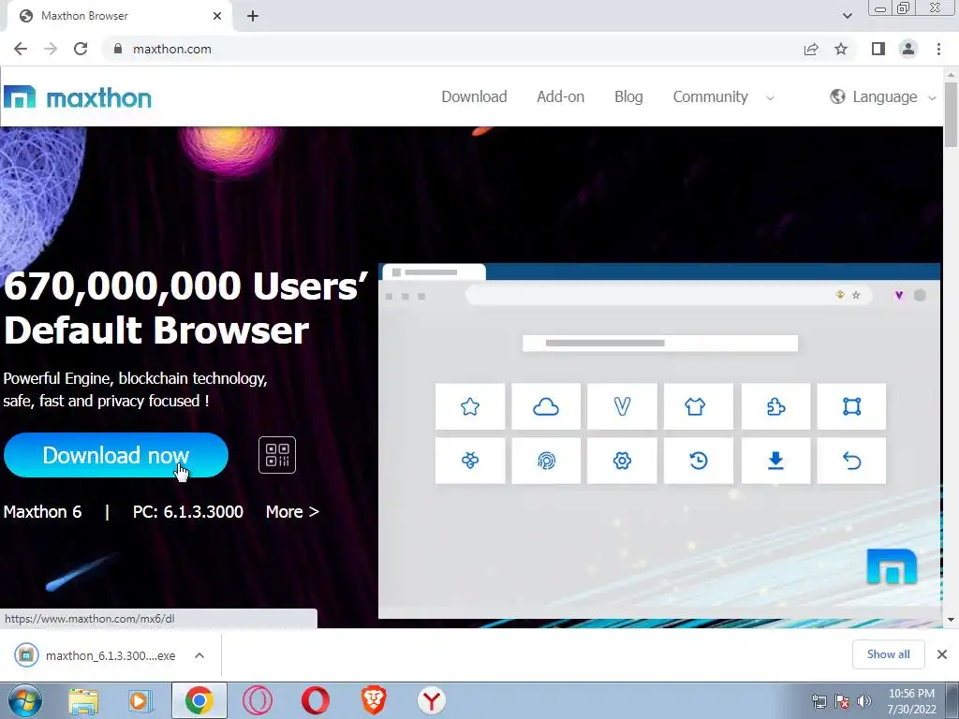Click the mockup browser search bar

click(660, 343)
